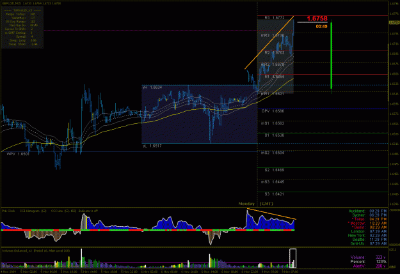Click the white highlighted box around latest volume bars

pyautogui.click(x=292, y=258)
